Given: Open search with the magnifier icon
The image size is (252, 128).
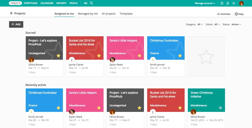Looking at the screenshot, I should point(91,3).
